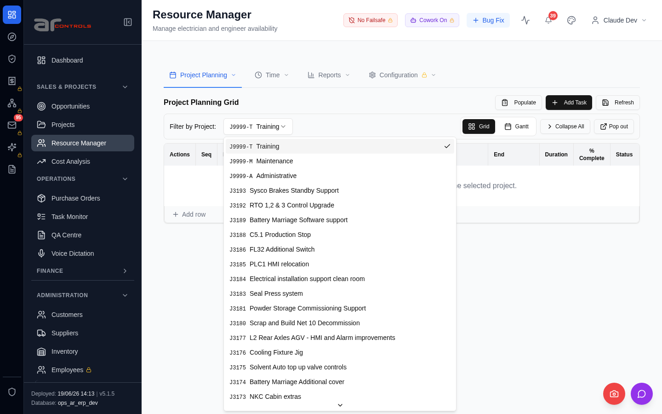The image size is (662, 414).
Task: Collapse the Operations section
Action: (83, 179)
